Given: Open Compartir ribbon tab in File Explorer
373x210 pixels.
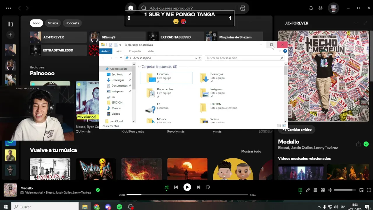Looking at the screenshot, I should 135,51.
